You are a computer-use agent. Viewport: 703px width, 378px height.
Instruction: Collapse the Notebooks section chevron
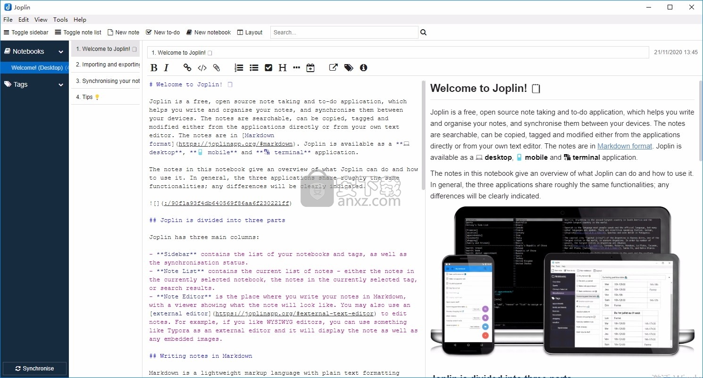[x=61, y=52]
